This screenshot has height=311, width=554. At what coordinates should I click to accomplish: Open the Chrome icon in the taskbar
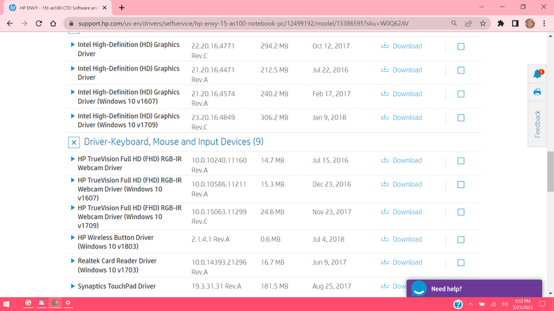(55, 303)
